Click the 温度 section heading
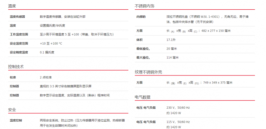Image resolution: width=266 pixels, height=129 pixels. pyautogui.click(x=12, y=6)
